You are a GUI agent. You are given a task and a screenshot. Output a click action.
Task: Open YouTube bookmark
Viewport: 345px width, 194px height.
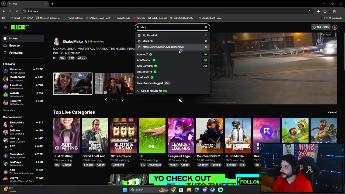pyautogui.click(x=139, y=18)
